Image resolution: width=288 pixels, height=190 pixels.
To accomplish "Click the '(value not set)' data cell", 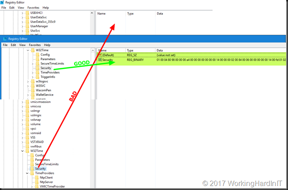I will pos(166,55).
